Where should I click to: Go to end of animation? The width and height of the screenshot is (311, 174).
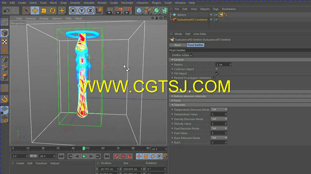pos(107,157)
